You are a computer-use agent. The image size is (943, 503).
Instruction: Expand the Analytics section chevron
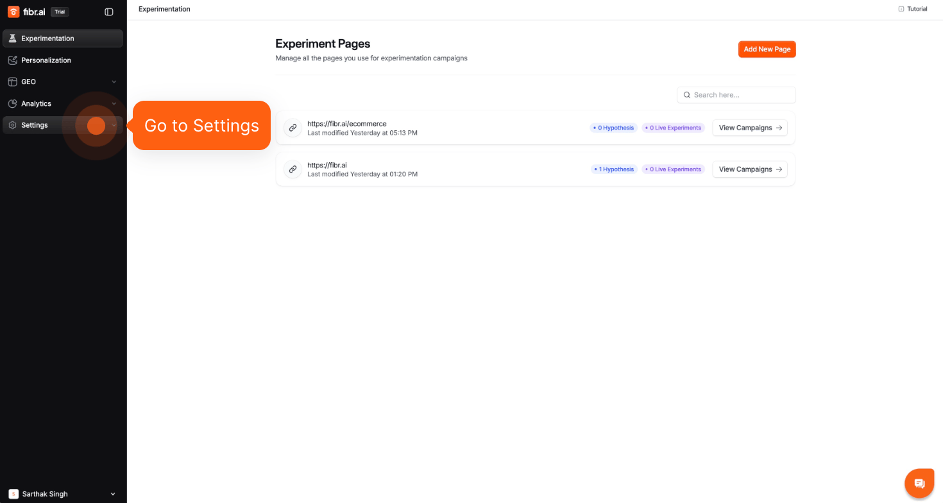(x=114, y=103)
